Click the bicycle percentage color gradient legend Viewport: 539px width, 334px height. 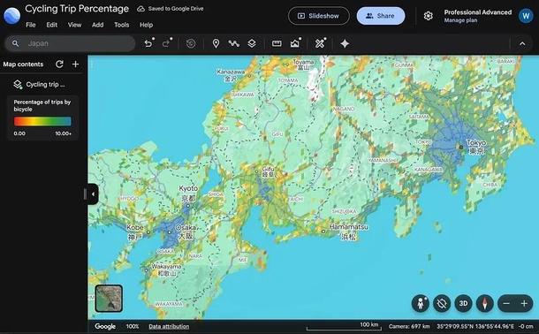tap(42, 121)
